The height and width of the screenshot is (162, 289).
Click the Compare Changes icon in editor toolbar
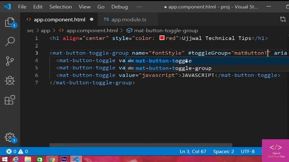click(283, 19)
